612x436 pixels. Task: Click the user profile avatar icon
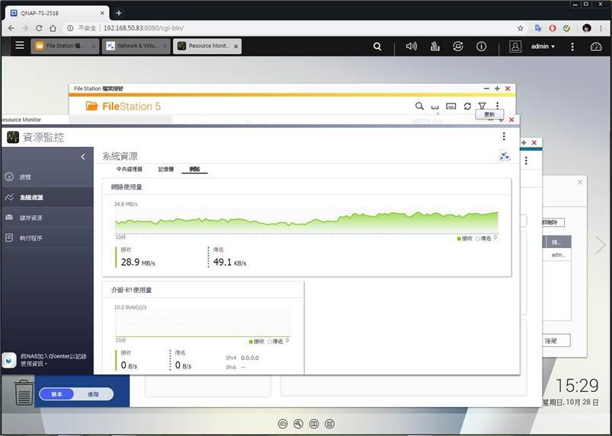[515, 46]
